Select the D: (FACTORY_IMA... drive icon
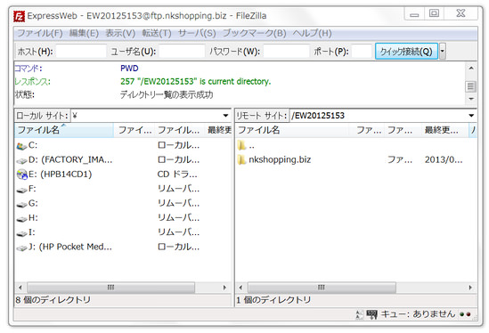489x333 pixels. [21, 160]
